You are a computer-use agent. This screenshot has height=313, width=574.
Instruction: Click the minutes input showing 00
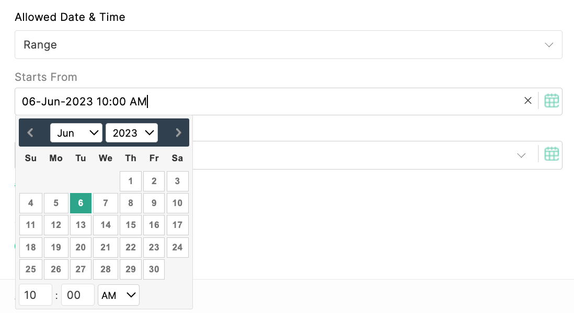click(77, 295)
